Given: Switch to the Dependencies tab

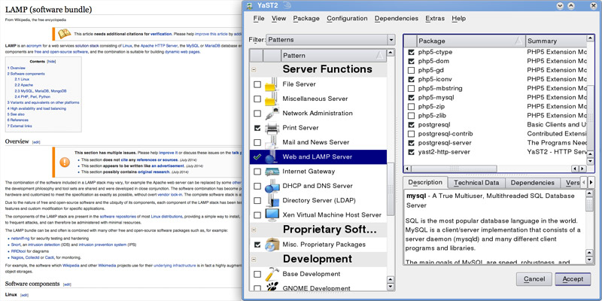Looking at the screenshot, I should coord(533,183).
